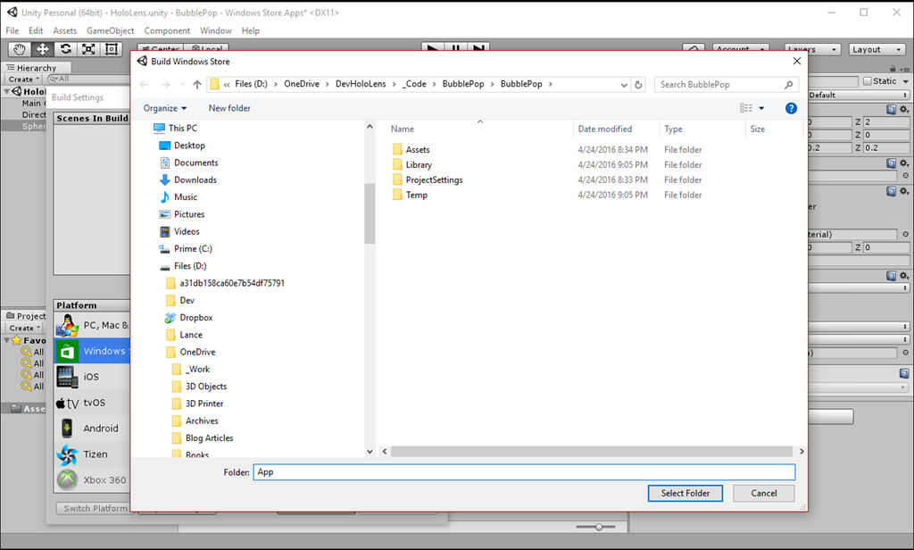Collapse the Favorites tree in Project panel

tap(7, 340)
